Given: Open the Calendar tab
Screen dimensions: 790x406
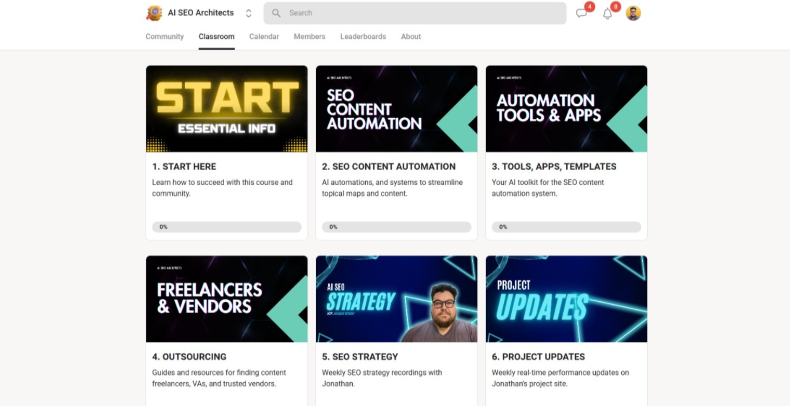Looking at the screenshot, I should point(264,37).
